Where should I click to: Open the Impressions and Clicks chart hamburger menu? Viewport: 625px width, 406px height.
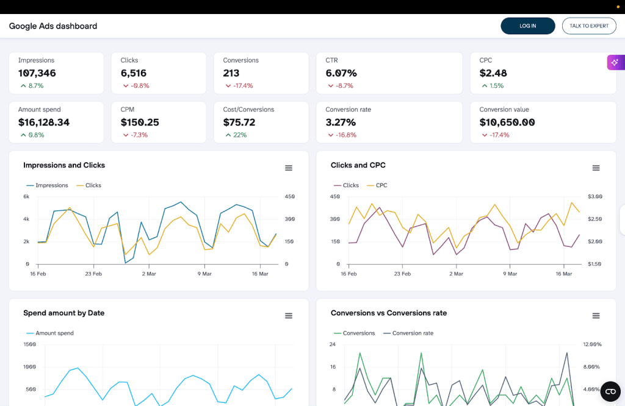(x=289, y=168)
